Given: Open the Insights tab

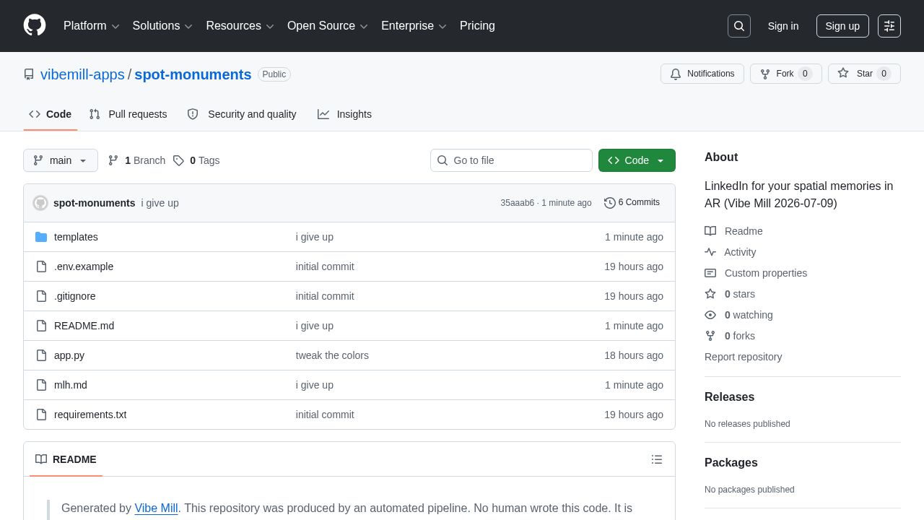Looking at the screenshot, I should tap(344, 114).
